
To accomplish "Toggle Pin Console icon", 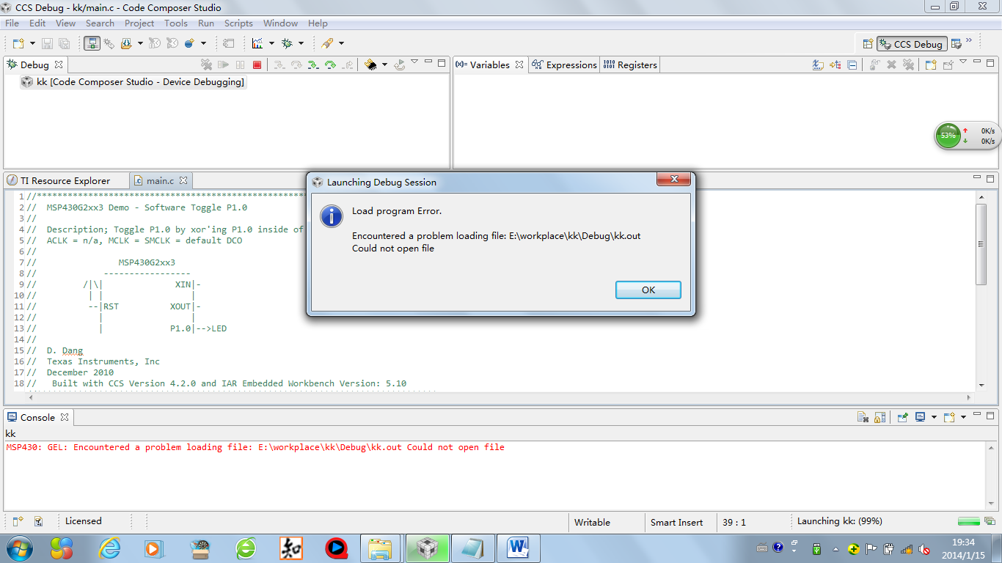I will pos(903,417).
